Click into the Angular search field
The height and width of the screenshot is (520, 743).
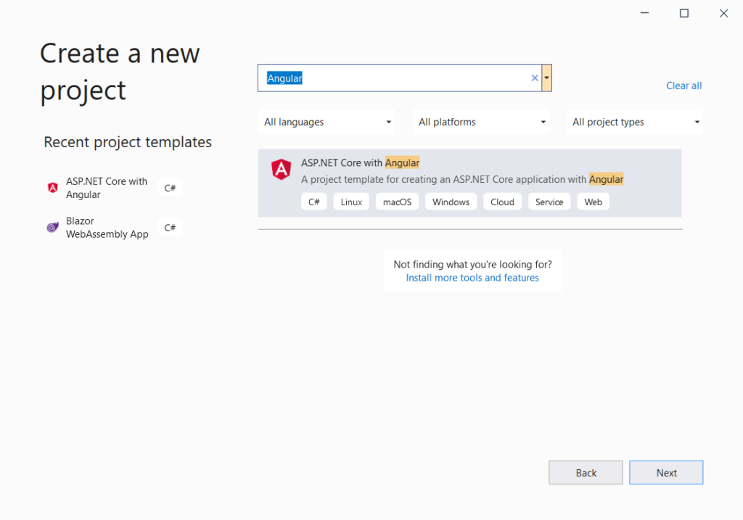click(398, 78)
